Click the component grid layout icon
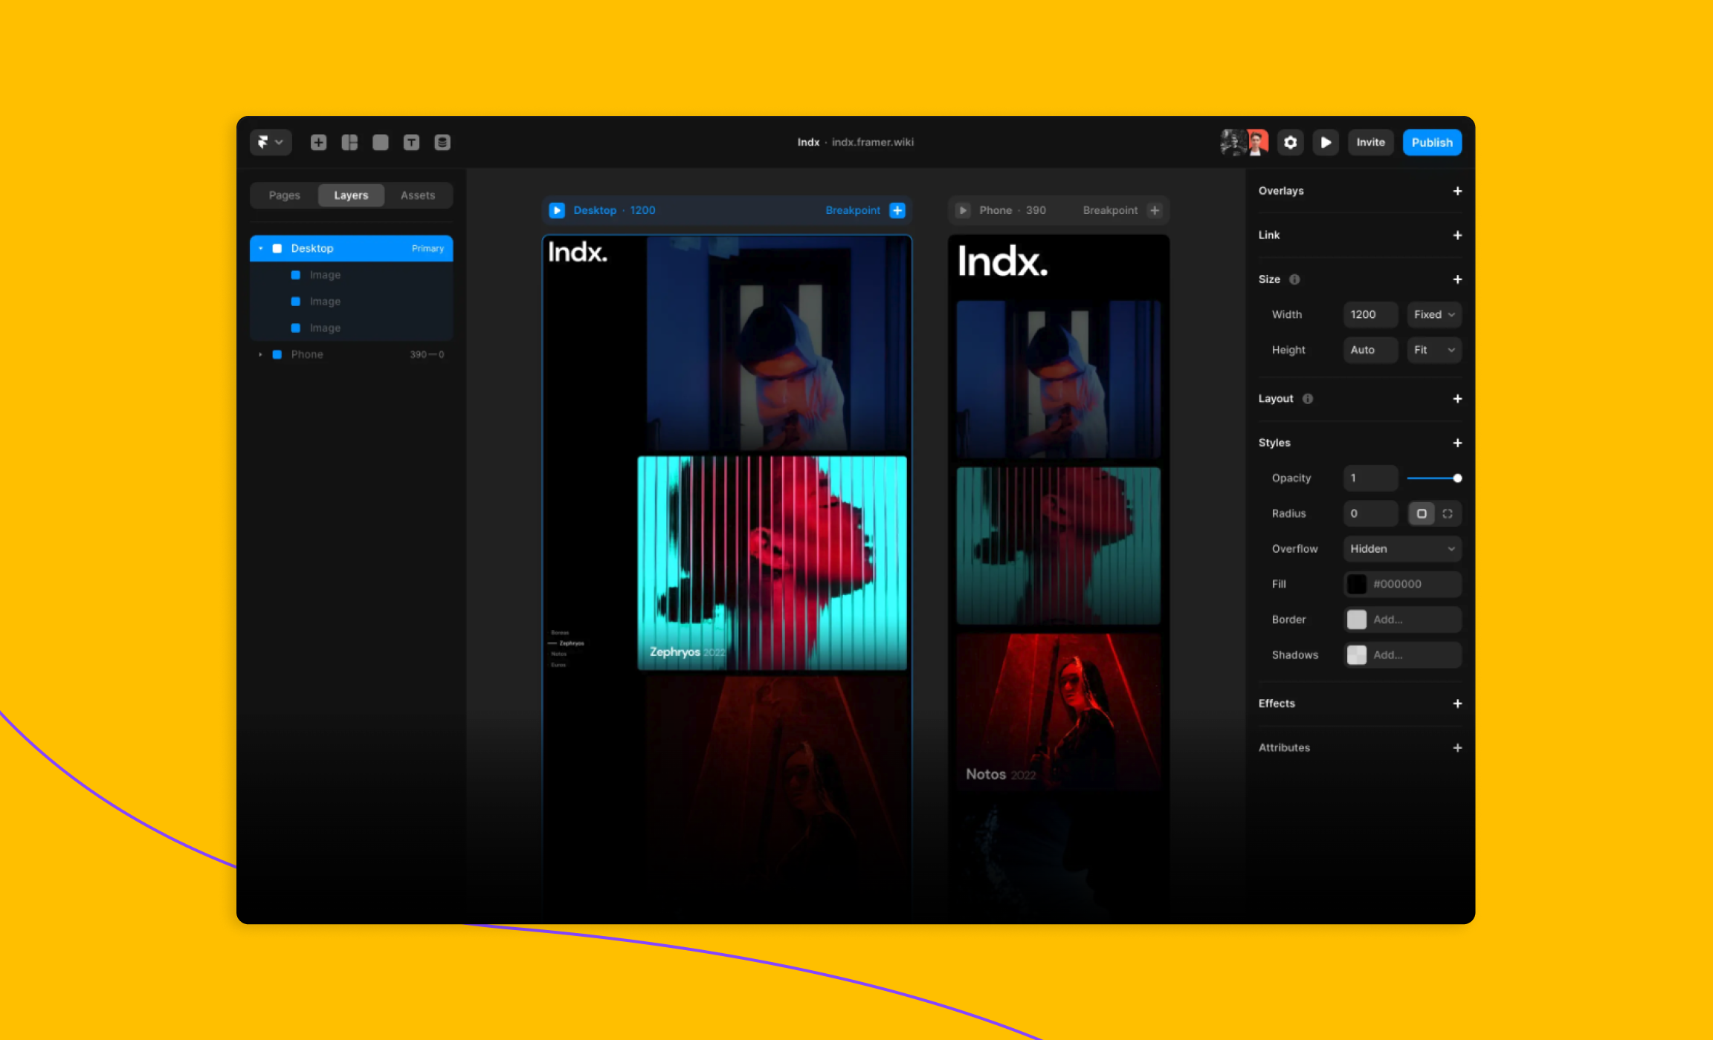This screenshot has width=1713, height=1040. (x=352, y=142)
